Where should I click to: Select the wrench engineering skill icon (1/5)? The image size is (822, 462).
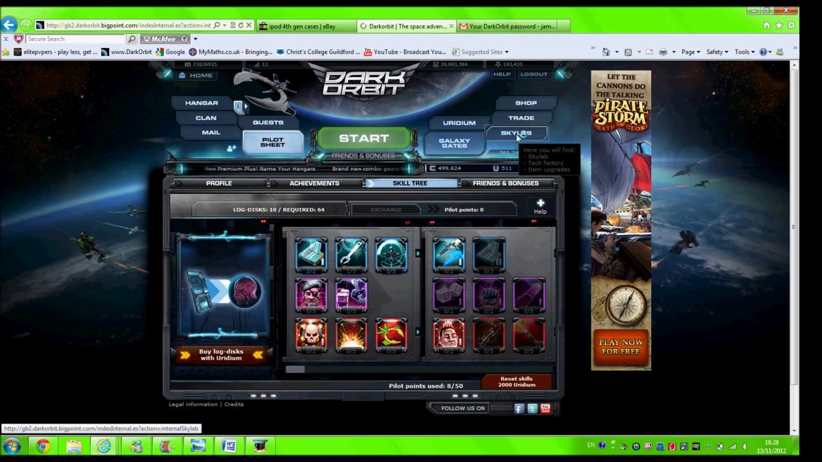(x=351, y=255)
